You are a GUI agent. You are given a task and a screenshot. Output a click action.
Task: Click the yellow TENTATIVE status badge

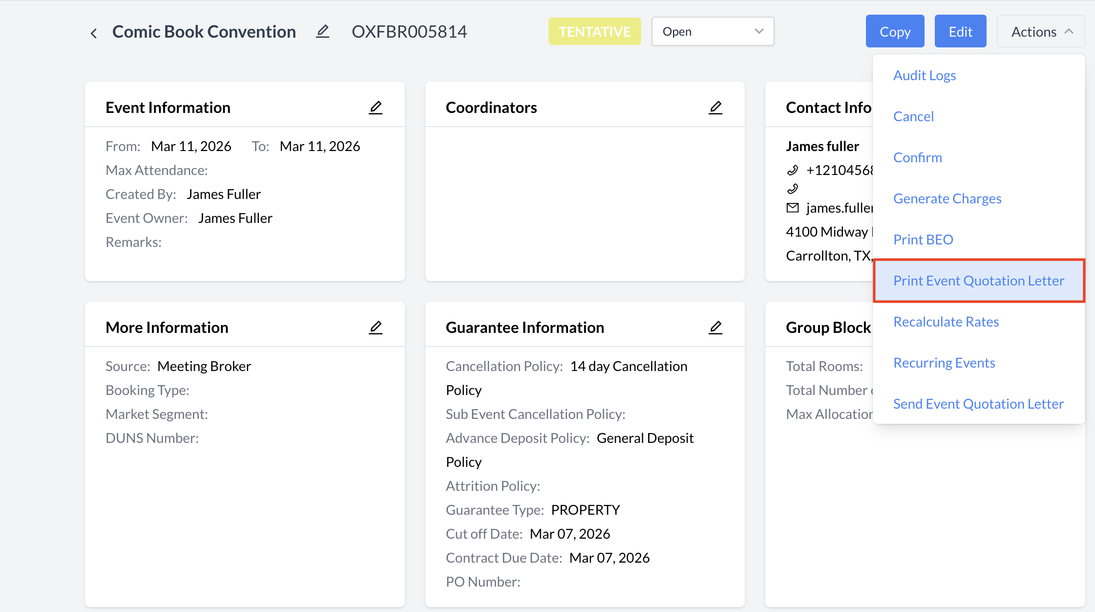pyautogui.click(x=594, y=32)
